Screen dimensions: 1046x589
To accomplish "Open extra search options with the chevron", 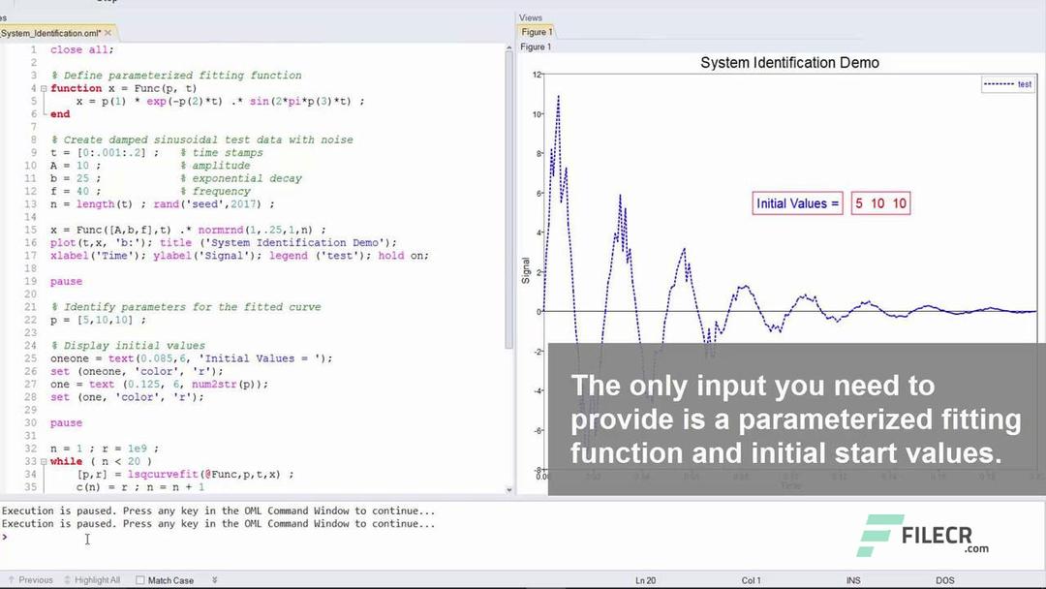I will [x=214, y=579].
